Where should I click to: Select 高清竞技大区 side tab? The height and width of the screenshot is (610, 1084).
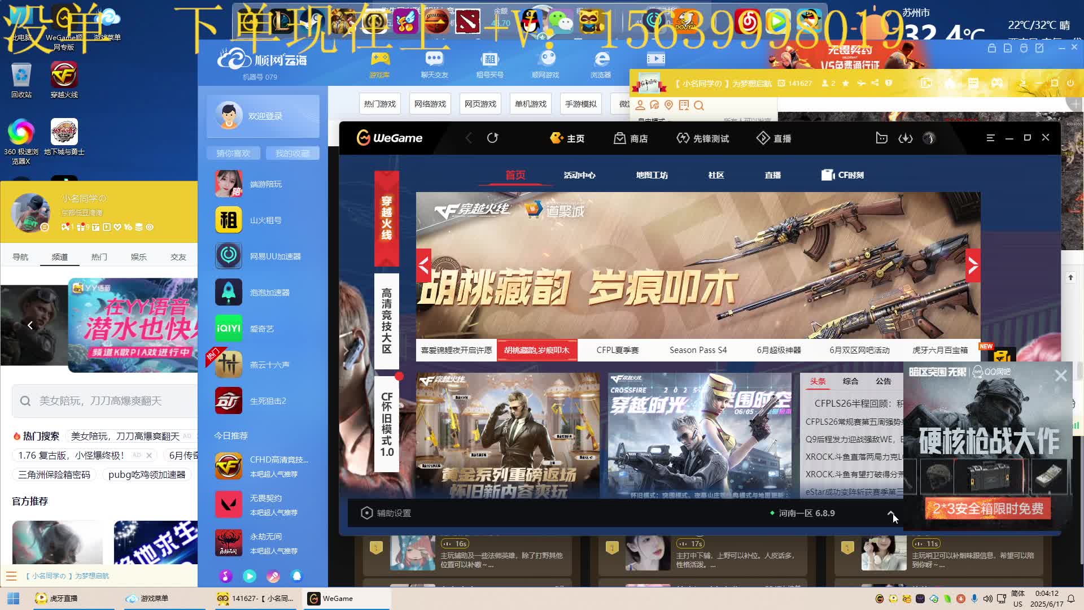tap(387, 321)
